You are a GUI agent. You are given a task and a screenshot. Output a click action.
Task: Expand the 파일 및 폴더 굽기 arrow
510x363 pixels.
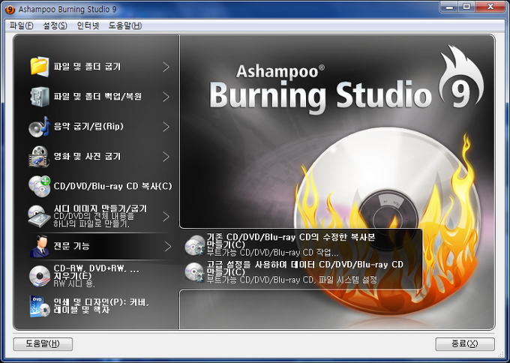pos(166,67)
